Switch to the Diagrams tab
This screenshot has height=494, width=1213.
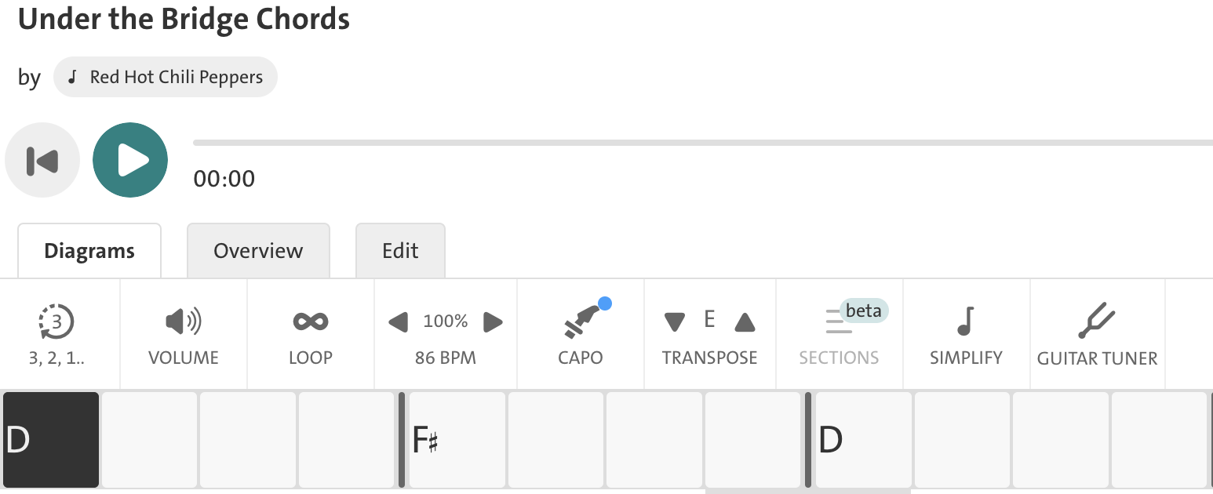pos(89,251)
